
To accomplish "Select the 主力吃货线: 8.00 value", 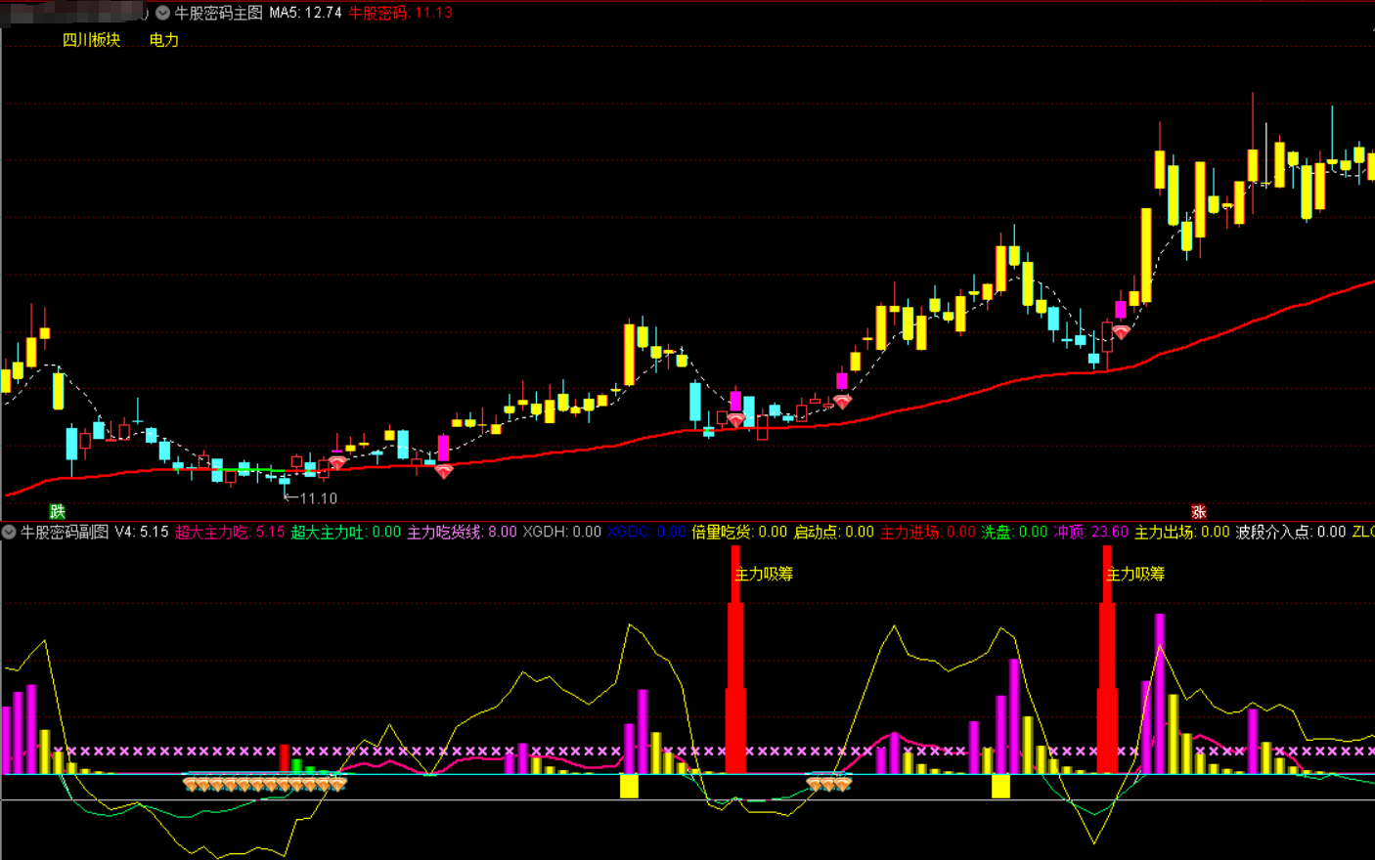I will pyautogui.click(x=462, y=532).
